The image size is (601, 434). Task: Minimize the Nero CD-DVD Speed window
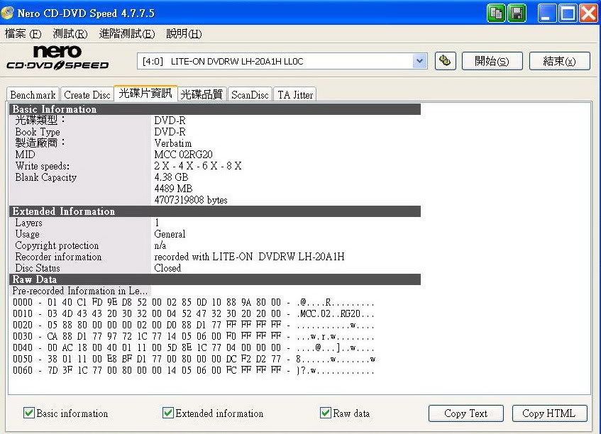[546, 13]
